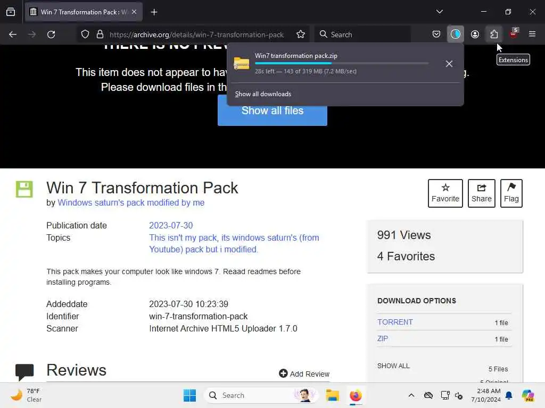The image size is (545, 408).
Task: Go forward with the forward arrow
Action: point(31,35)
